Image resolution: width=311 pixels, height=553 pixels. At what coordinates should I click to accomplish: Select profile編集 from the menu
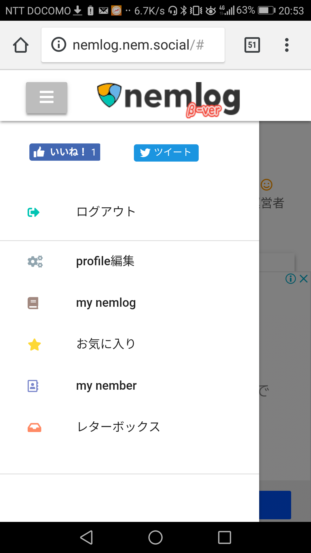(x=105, y=261)
